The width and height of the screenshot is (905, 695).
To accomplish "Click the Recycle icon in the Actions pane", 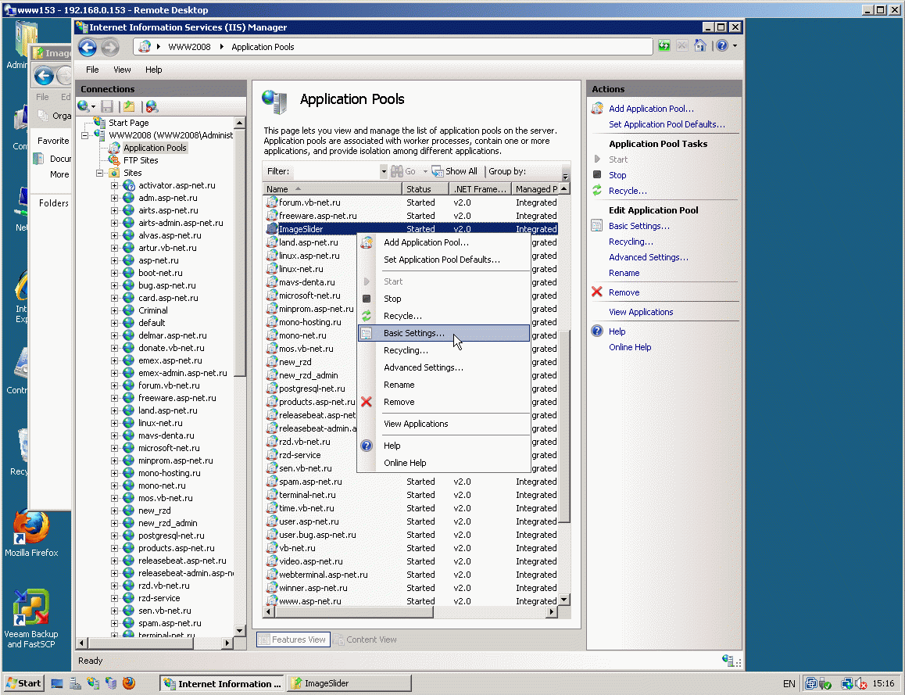I will click(x=597, y=191).
